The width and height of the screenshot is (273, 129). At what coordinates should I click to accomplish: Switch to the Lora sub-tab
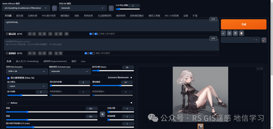click(83, 61)
